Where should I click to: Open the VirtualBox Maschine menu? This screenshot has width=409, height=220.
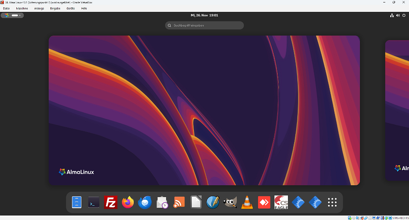point(22,8)
